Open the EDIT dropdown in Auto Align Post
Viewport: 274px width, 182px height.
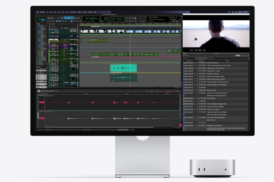tap(147, 91)
